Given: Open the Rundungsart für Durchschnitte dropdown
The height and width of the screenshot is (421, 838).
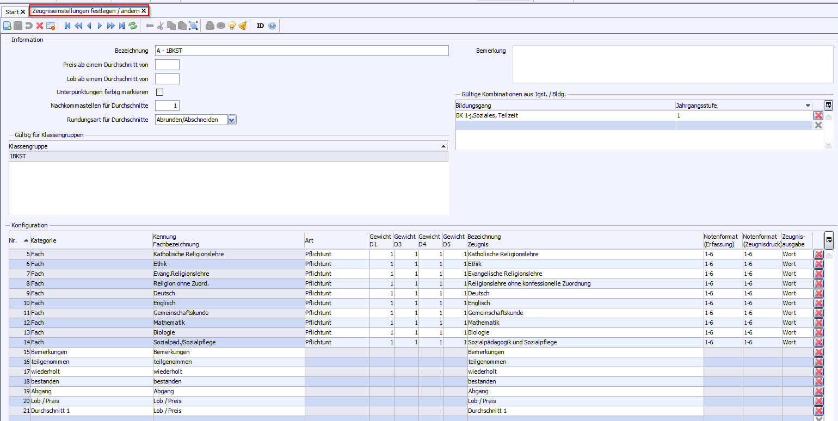Looking at the screenshot, I should point(232,120).
